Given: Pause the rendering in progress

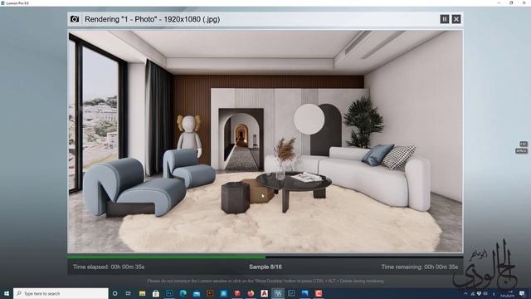Looking at the screenshot, I should 445,19.
